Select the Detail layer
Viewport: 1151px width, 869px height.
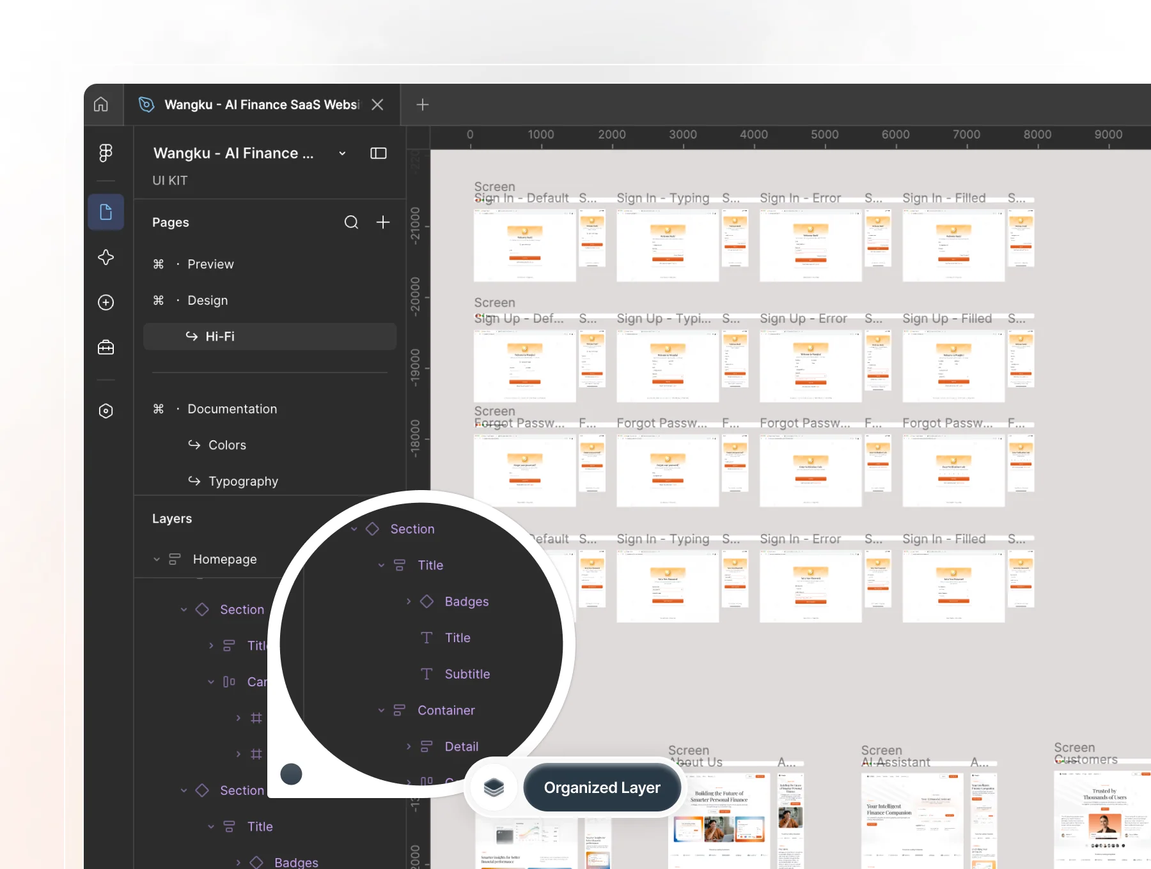462,746
